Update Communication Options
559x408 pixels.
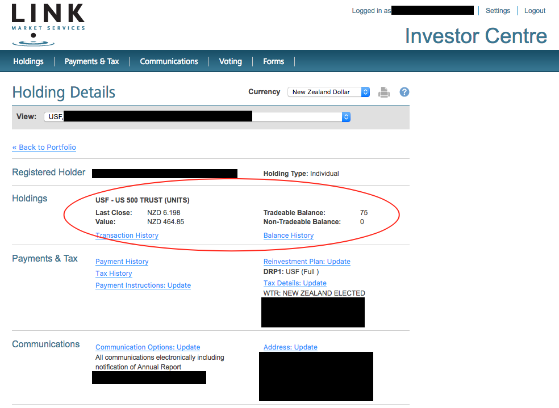click(148, 347)
